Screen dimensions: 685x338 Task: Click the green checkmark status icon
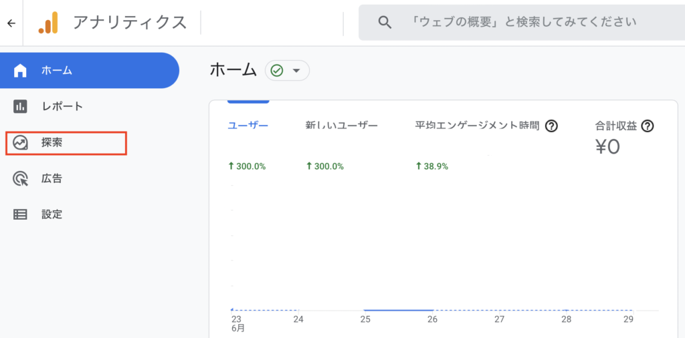(x=277, y=70)
